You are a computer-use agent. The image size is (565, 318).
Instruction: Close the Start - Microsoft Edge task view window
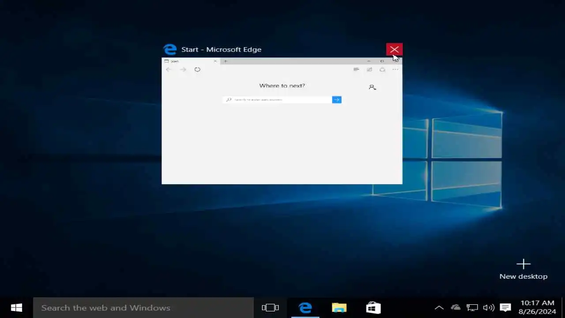point(394,49)
